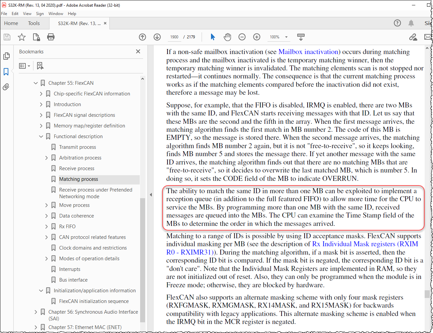The image size is (433, 333).
Task: Choose the Selection tool
Action: click(213, 37)
